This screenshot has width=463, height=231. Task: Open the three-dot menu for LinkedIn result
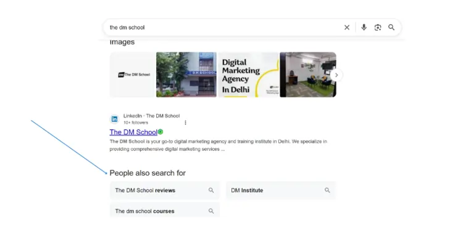click(185, 123)
